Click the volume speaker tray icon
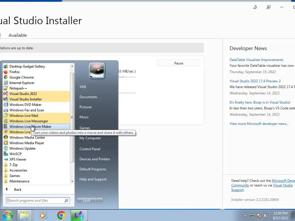 [x=266, y=216]
